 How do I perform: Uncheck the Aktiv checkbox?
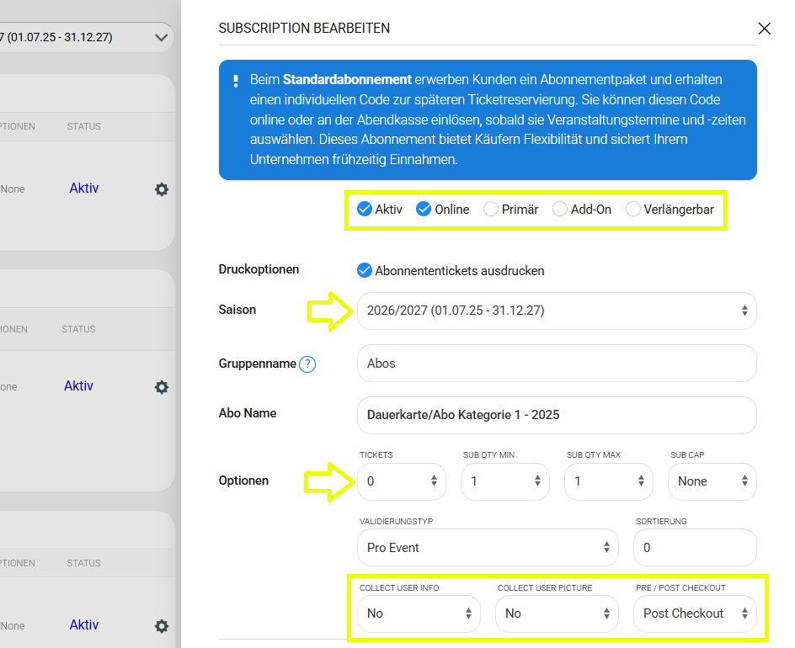point(365,210)
